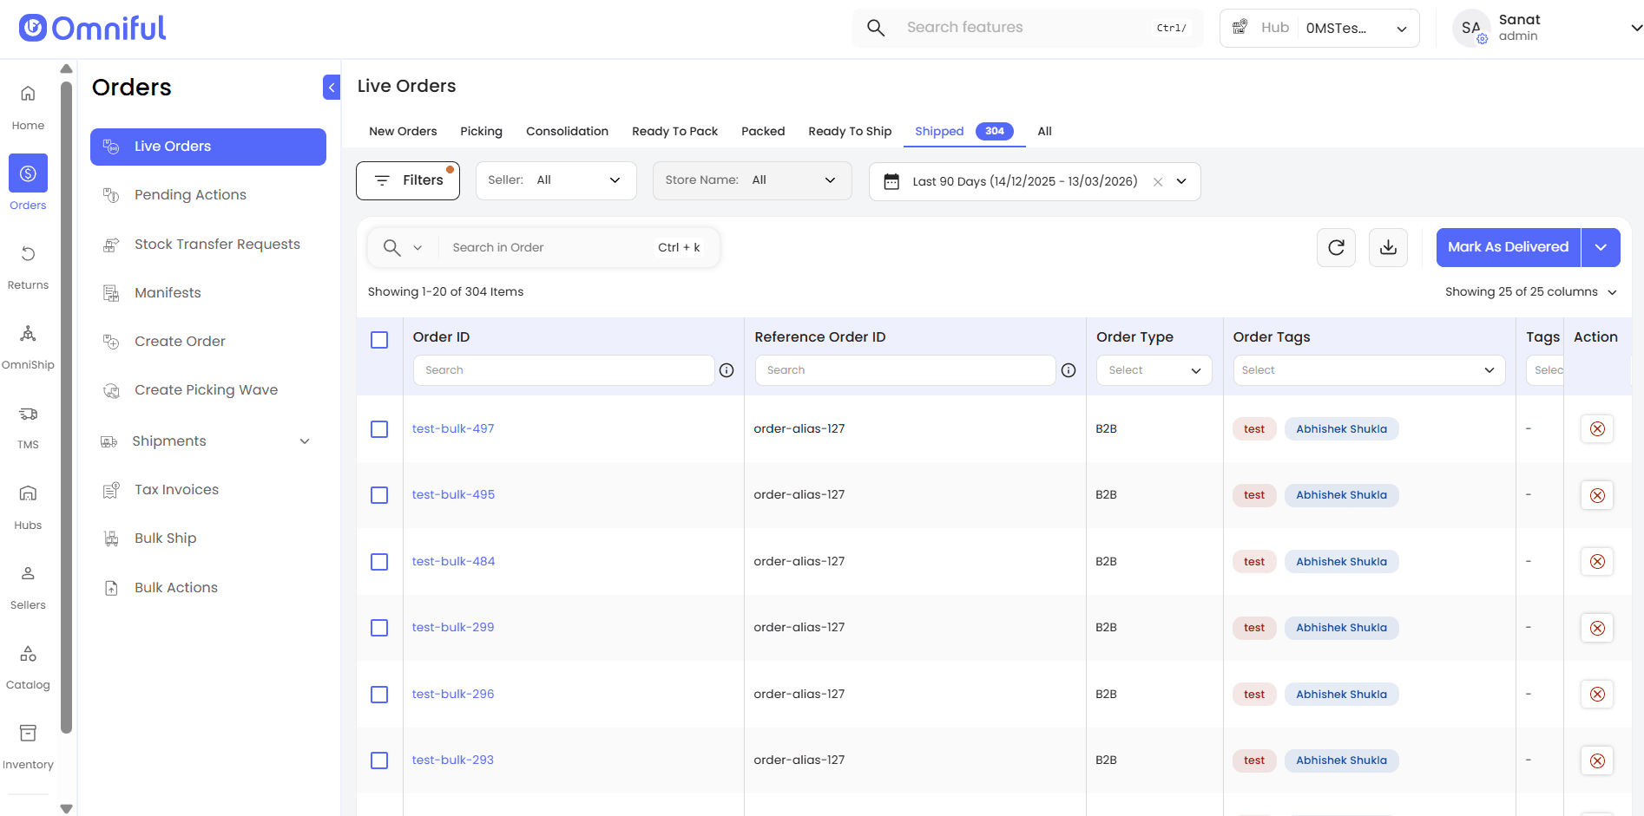
Task: Click the Mark As Delivered button
Action: pos(1508,247)
